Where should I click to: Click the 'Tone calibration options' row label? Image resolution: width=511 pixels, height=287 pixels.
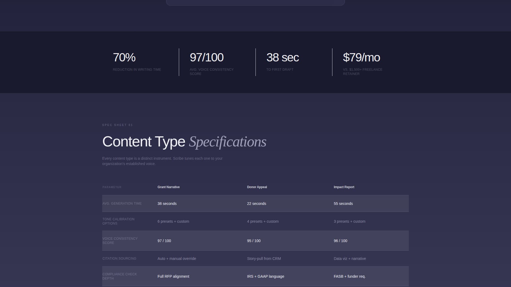[118, 221]
